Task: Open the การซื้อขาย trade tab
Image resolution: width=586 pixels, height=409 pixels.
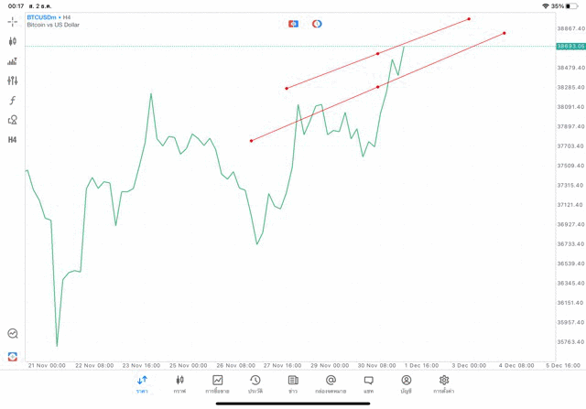Action: [x=218, y=383]
